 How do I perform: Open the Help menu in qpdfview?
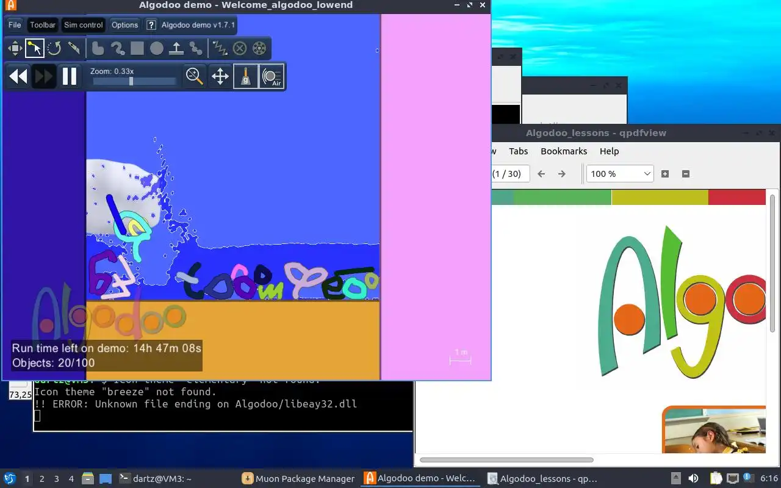tap(609, 151)
